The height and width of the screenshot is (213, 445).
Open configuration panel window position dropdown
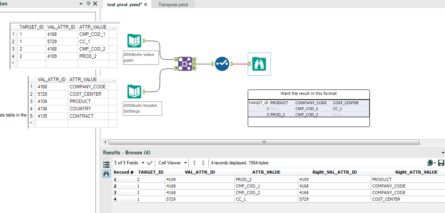click(x=81, y=4)
